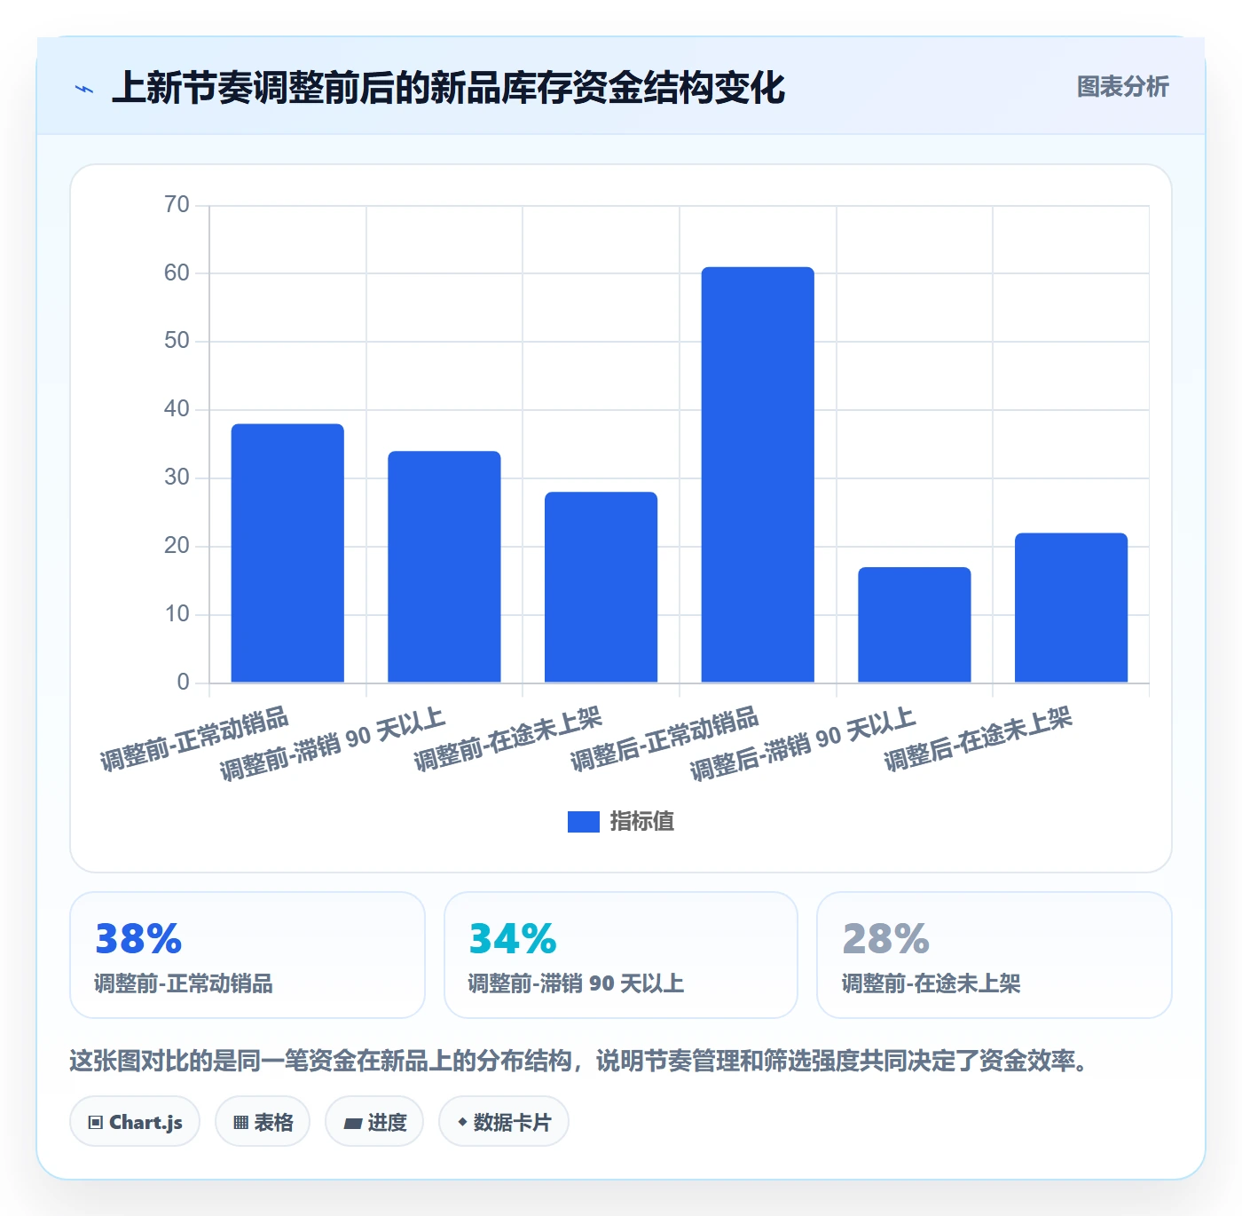This screenshot has height=1216, width=1242.
Task: Click the y-axis value 60
Action: coord(177,273)
